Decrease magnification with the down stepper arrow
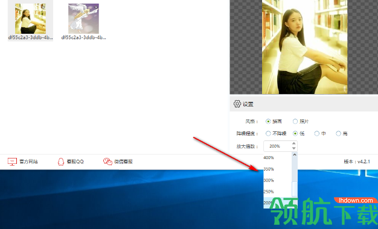 coord(293,148)
